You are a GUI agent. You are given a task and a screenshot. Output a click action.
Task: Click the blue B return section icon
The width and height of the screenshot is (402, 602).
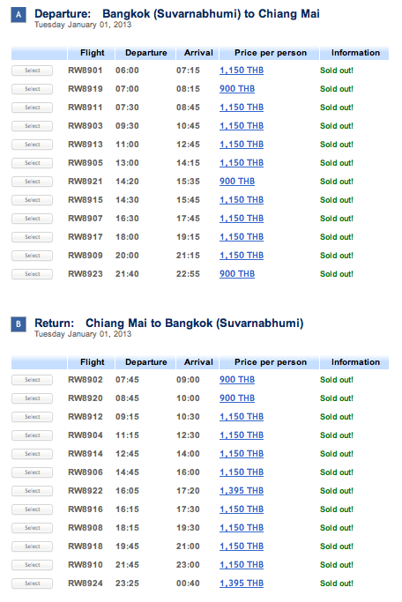[19, 324]
